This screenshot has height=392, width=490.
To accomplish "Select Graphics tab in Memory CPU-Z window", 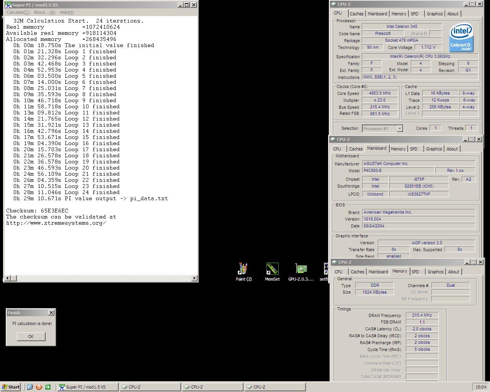I will click(435, 272).
